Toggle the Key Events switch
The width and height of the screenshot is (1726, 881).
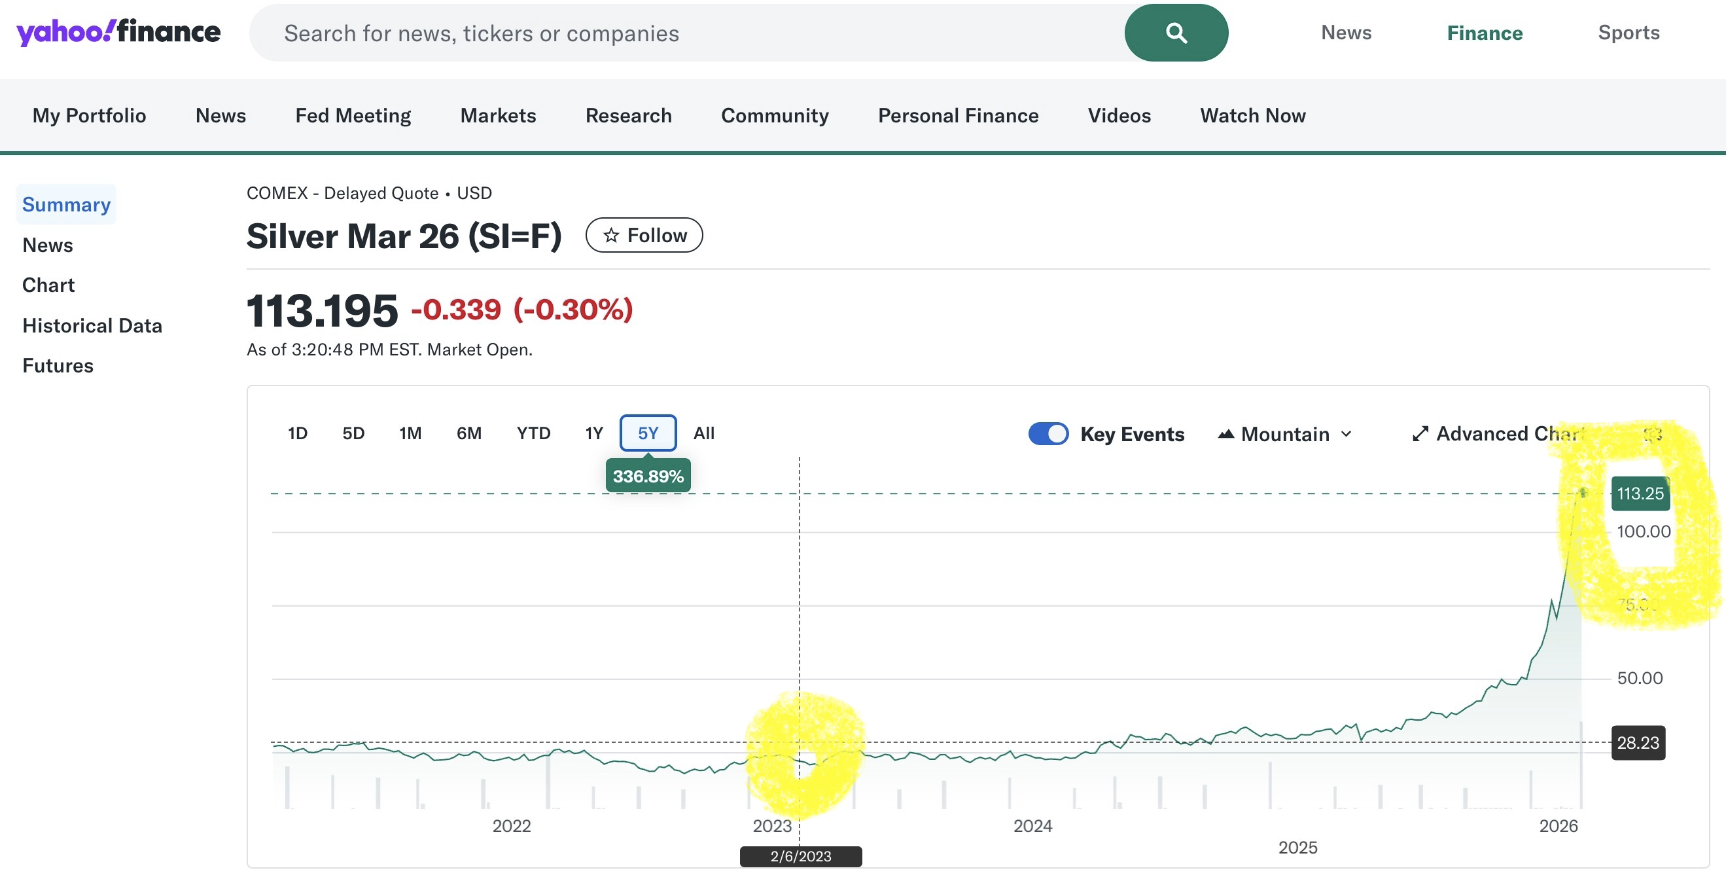pyautogui.click(x=1048, y=434)
